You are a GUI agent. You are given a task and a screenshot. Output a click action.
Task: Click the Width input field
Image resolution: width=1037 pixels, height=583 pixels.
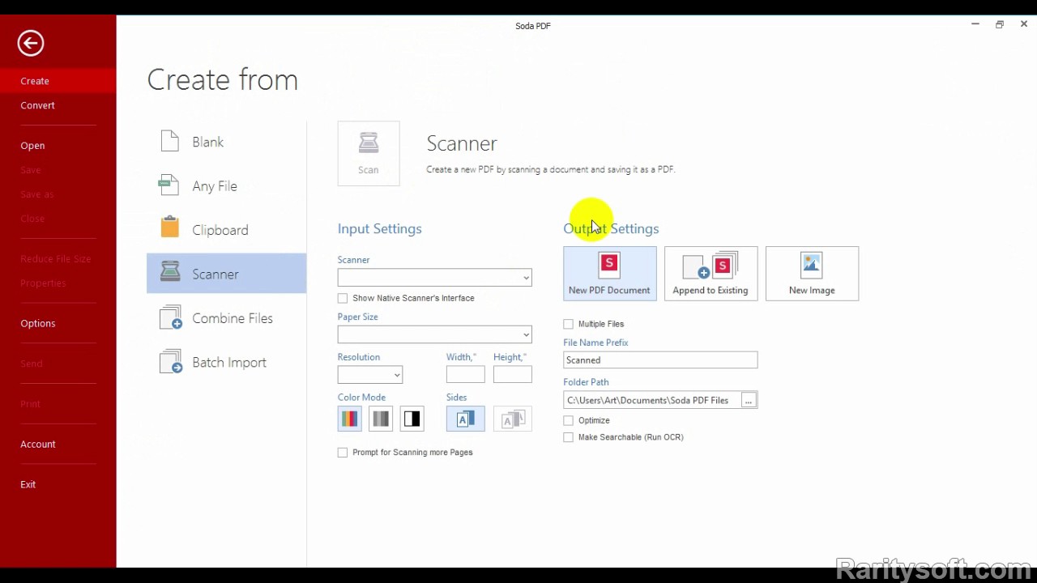tap(466, 374)
